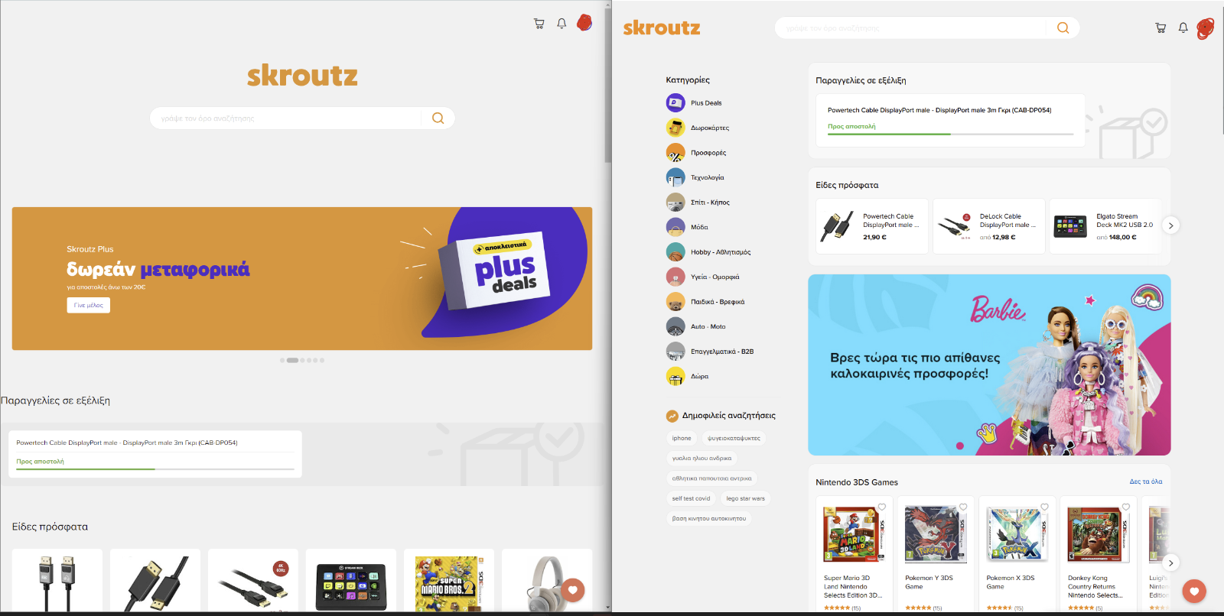Viewport: 1224px width, 616px height.
Task: Open Δες τα όλα link
Action: pyautogui.click(x=1146, y=481)
